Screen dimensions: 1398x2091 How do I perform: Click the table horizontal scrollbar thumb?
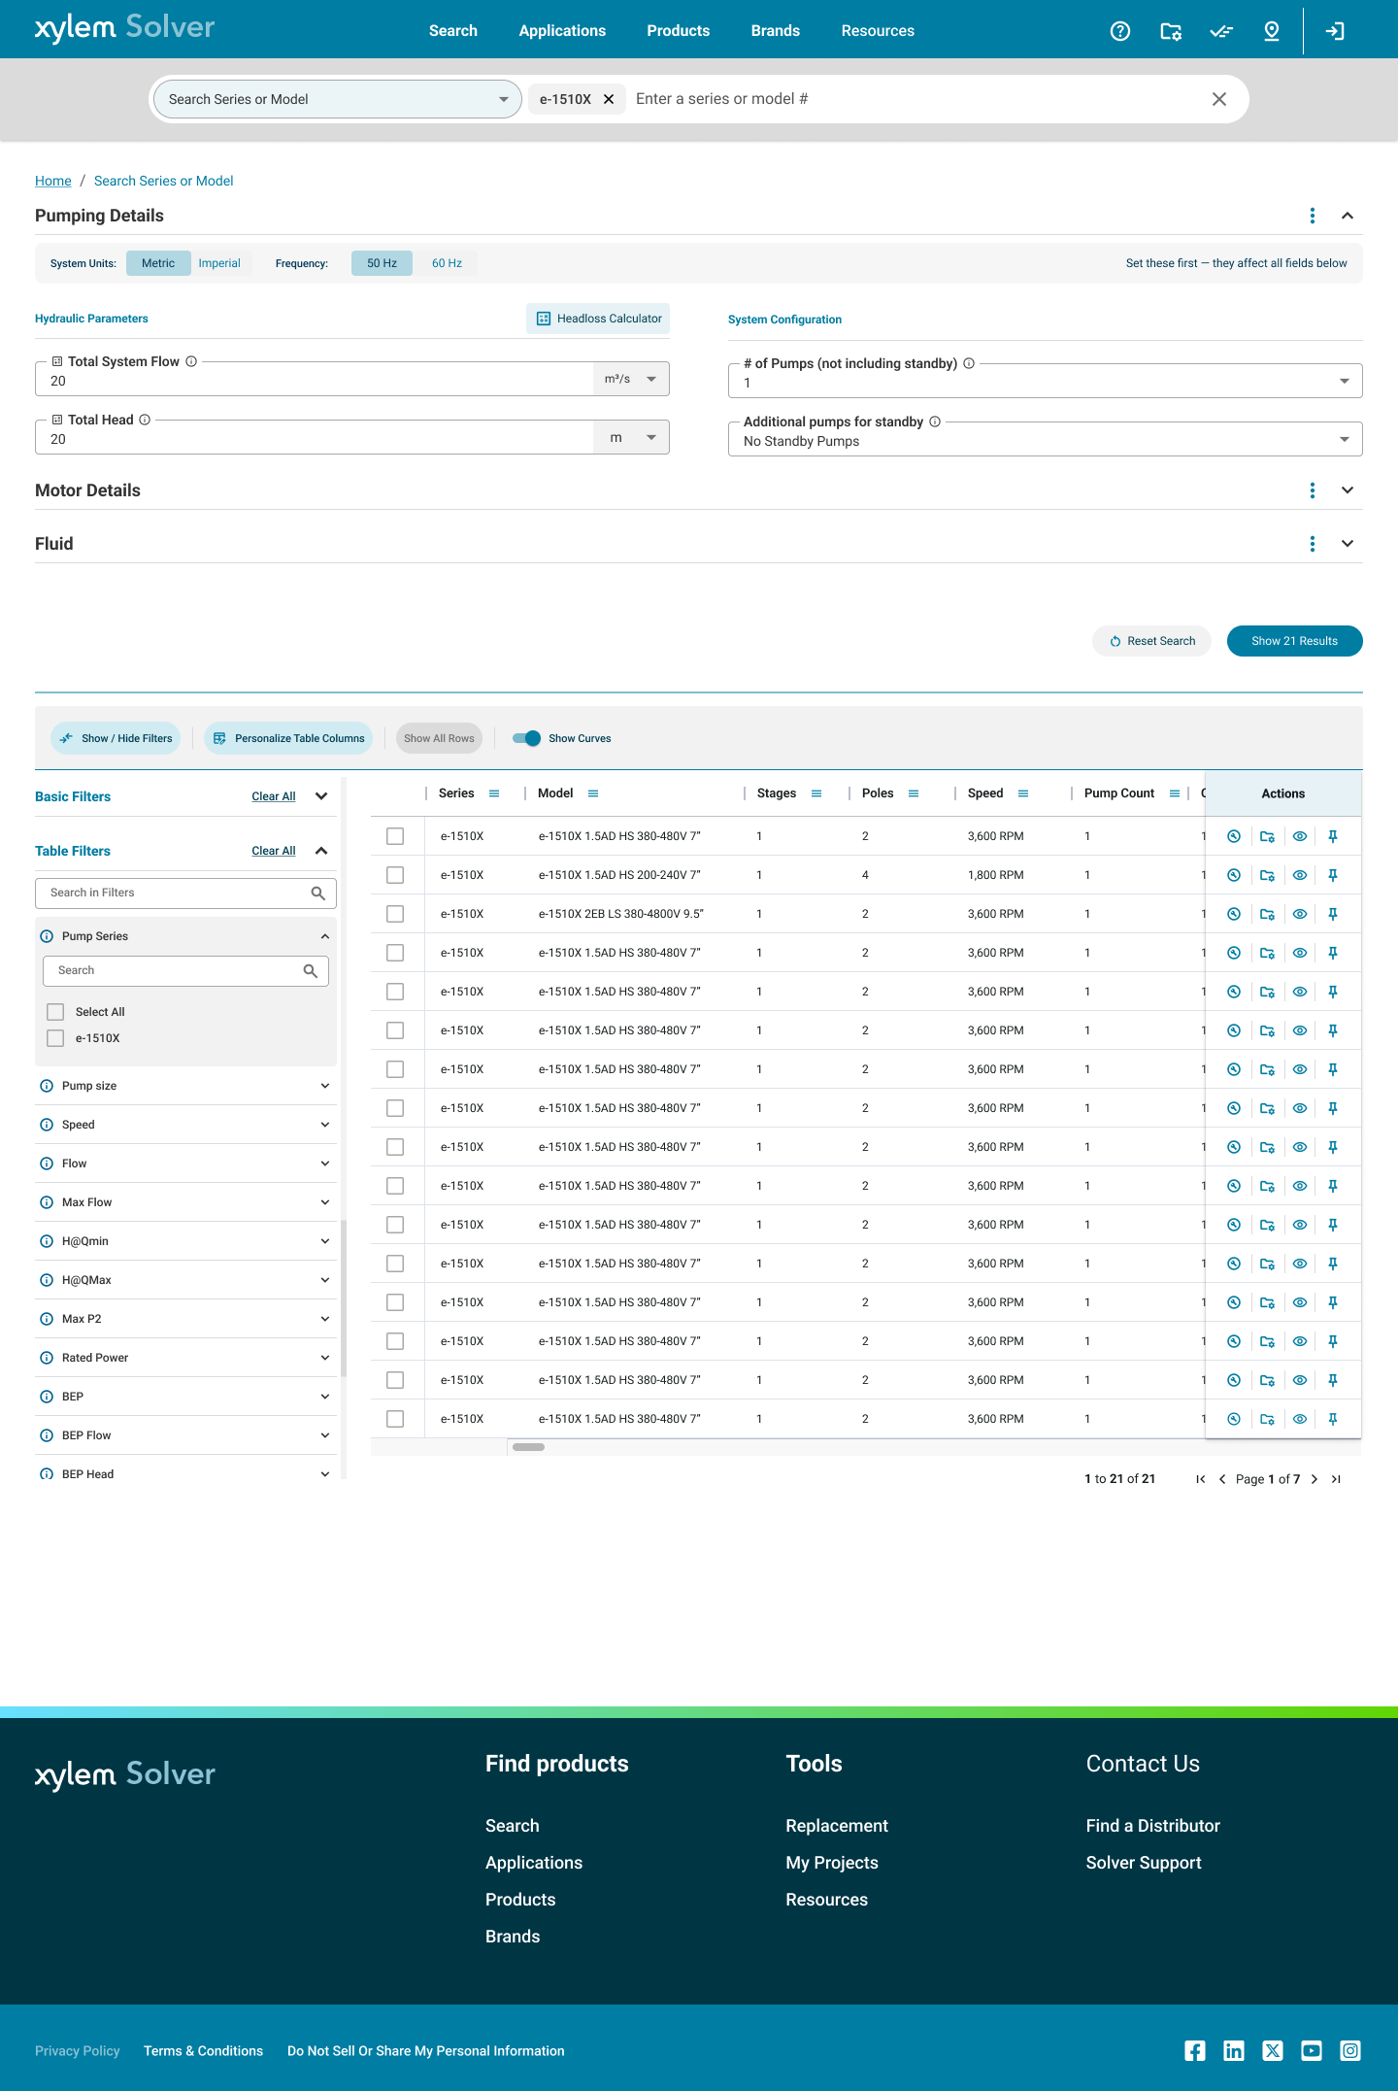point(528,1447)
